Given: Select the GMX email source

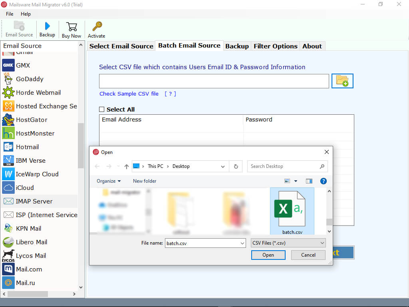Looking at the screenshot, I should pos(22,65).
